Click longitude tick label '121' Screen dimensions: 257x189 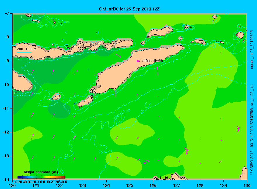pyautogui.click(x=36, y=186)
